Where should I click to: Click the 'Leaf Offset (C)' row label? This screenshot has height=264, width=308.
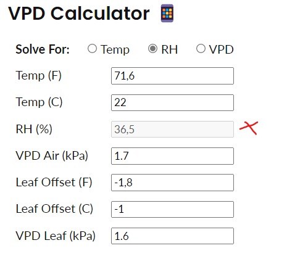[x=54, y=209]
